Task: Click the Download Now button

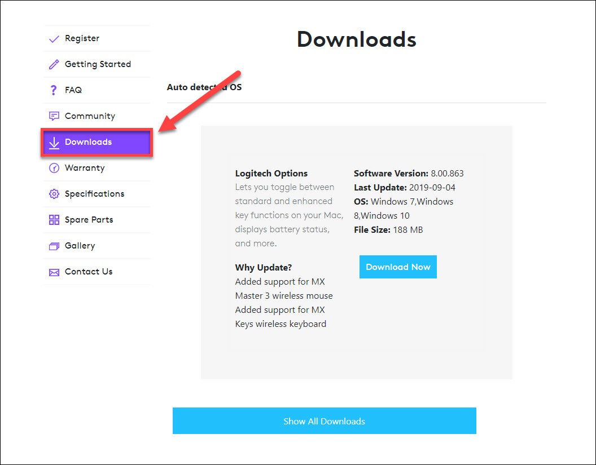Action: click(x=398, y=267)
